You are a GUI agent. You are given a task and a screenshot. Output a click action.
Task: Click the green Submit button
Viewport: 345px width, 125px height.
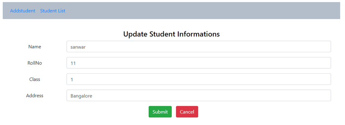pyautogui.click(x=160, y=112)
